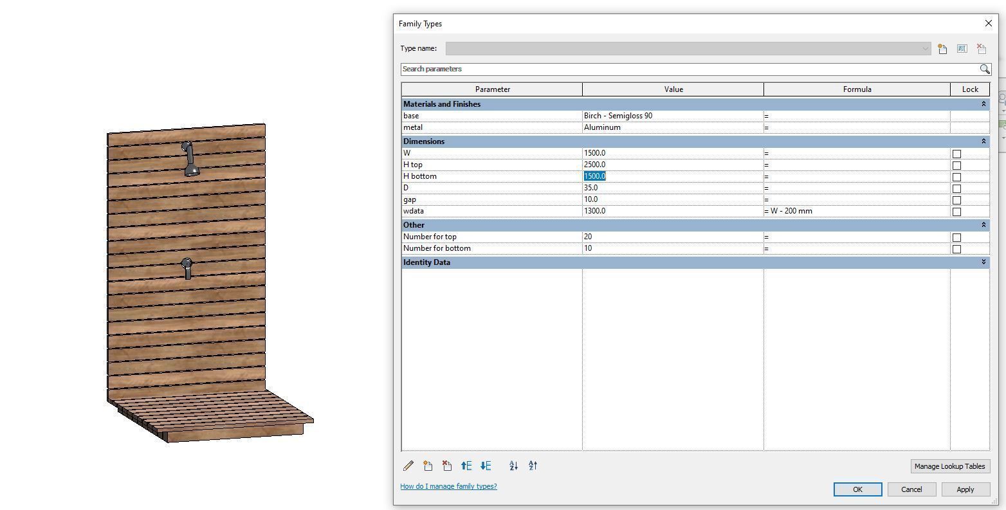Toggle lock checkbox for wdata parameter
Screen dimensions: 1006x510
click(x=956, y=212)
